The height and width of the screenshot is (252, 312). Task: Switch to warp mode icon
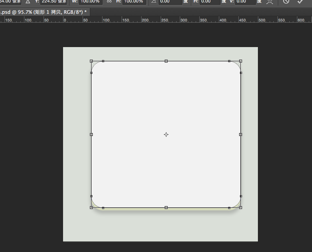[x=270, y=2]
